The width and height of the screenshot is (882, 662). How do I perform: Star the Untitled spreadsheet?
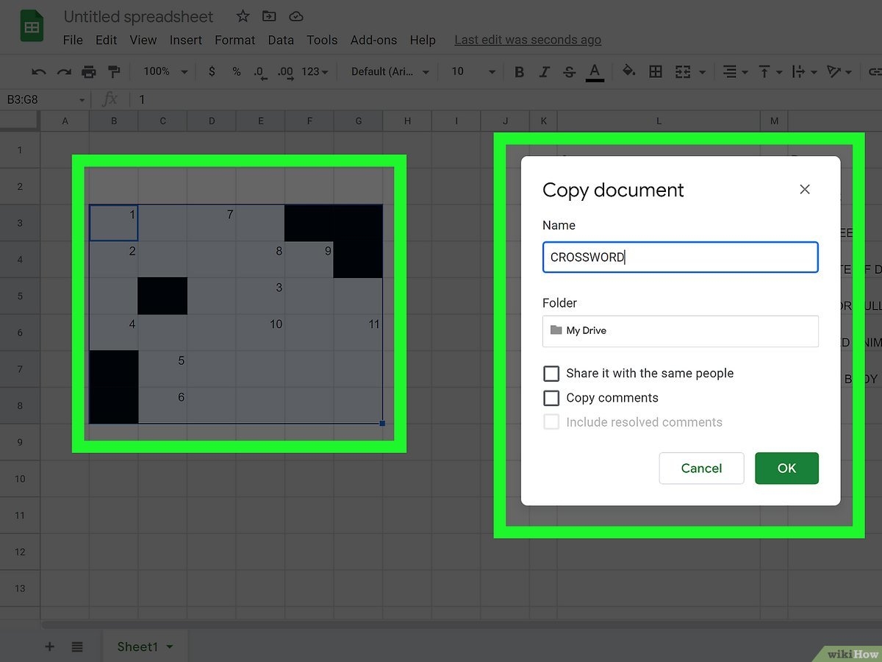tap(243, 16)
